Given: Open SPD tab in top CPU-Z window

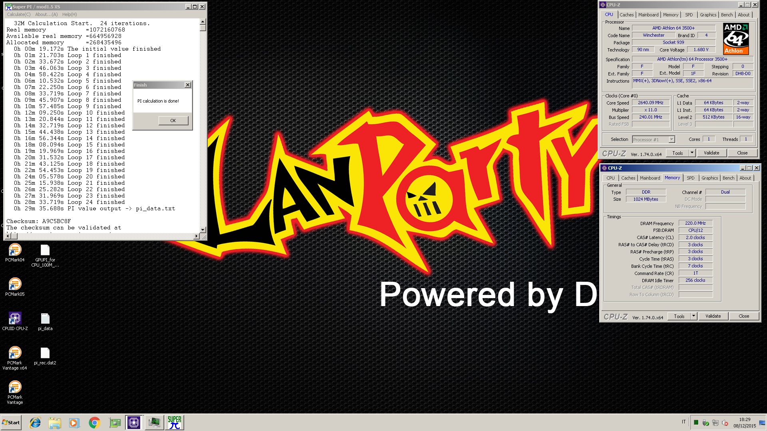Looking at the screenshot, I should (689, 15).
